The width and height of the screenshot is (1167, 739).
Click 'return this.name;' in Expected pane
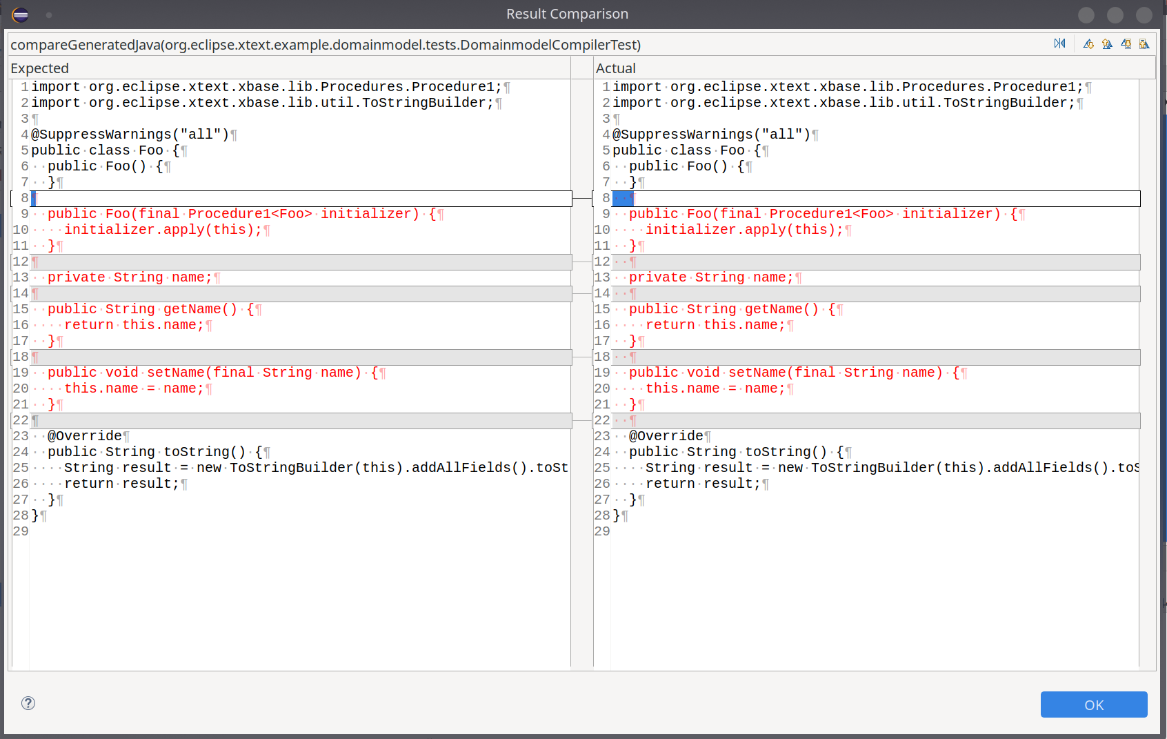pos(134,325)
